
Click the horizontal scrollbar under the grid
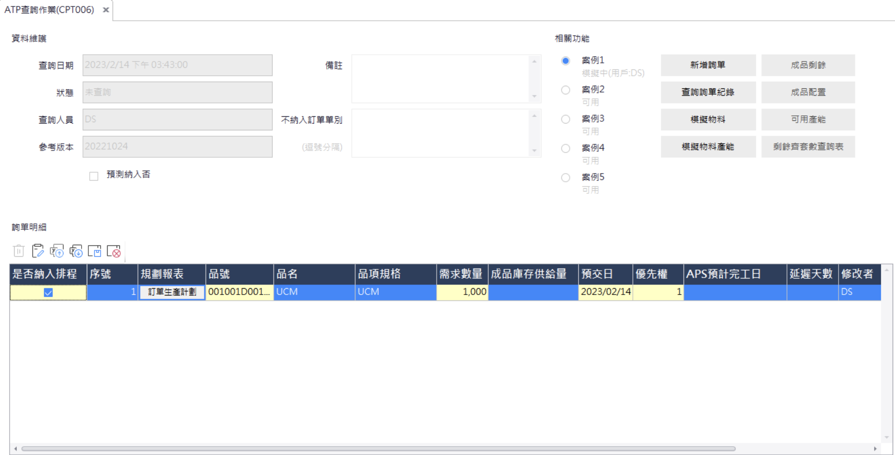378,449
